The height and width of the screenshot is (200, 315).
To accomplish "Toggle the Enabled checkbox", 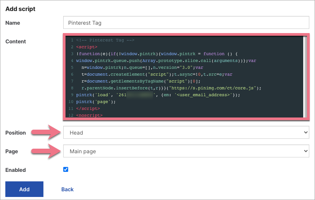I will tap(66, 169).
